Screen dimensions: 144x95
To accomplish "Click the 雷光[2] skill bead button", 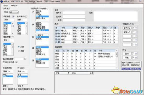I will tap(127, 28).
